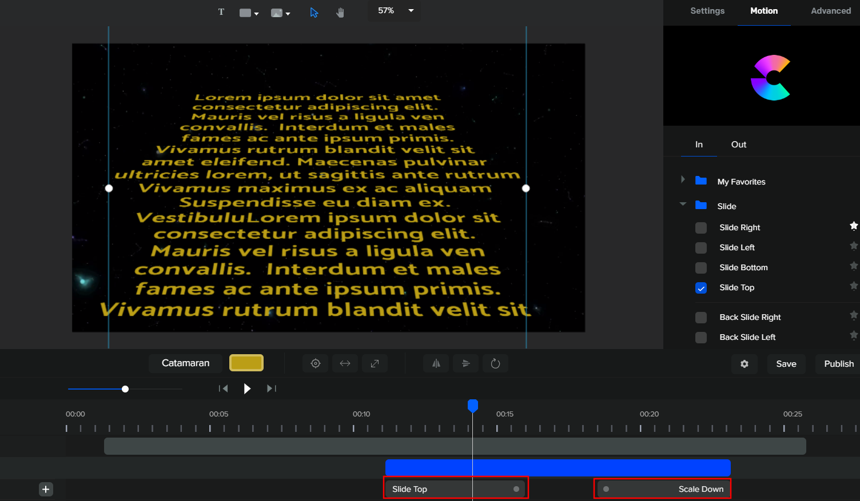Jump to the previous frame
The width and height of the screenshot is (860, 501).
[224, 388]
